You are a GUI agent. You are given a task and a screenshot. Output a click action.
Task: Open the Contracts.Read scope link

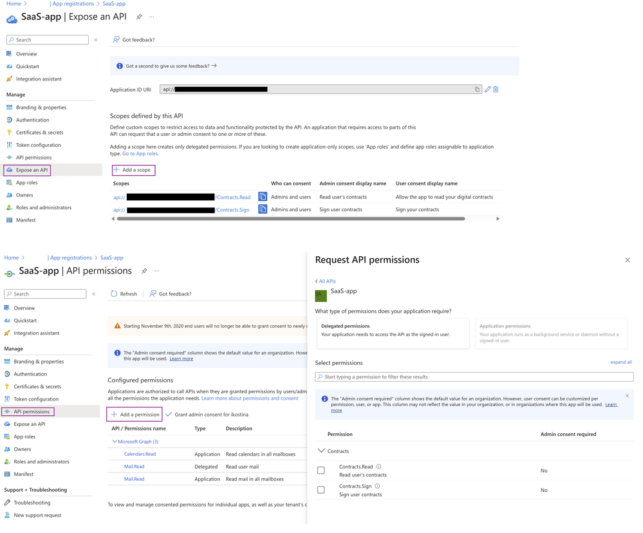[234, 197]
